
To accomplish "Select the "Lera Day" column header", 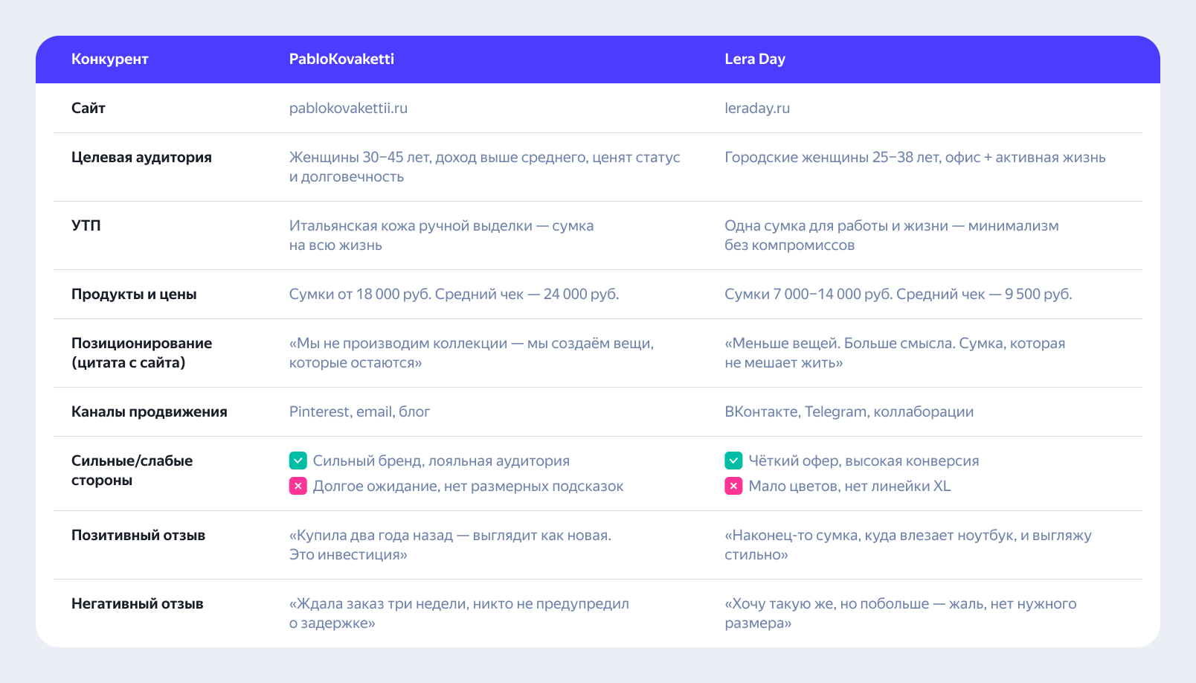I will (755, 59).
